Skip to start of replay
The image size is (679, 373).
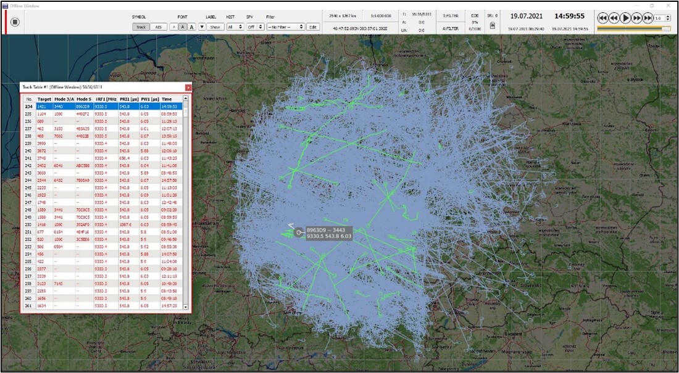602,18
